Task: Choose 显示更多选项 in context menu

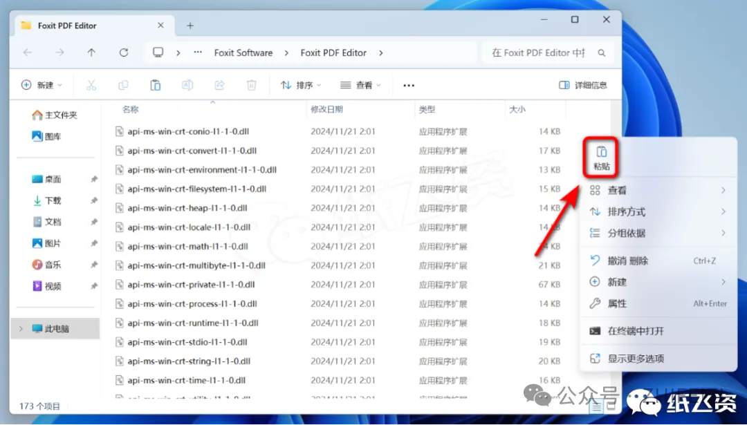Action: (658, 359)
